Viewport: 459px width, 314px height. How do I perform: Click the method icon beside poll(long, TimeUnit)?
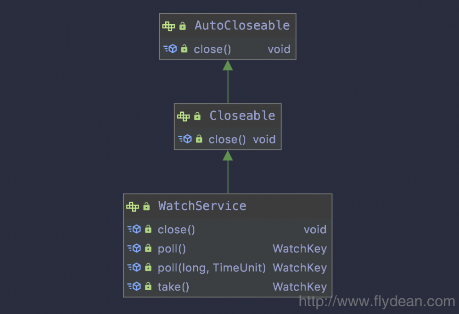134,267
